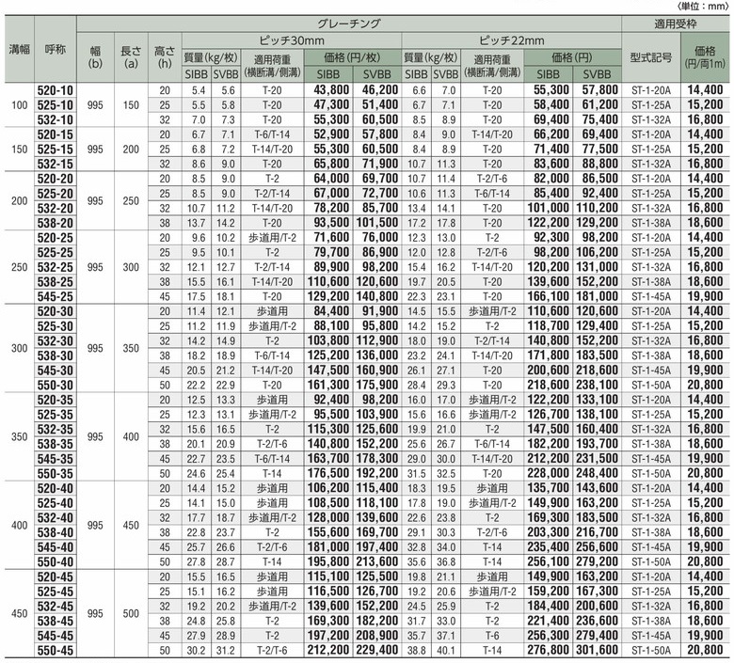Click 溝幅 value 250
Viewport: 734px width, 663px height.
pos(19,267)
